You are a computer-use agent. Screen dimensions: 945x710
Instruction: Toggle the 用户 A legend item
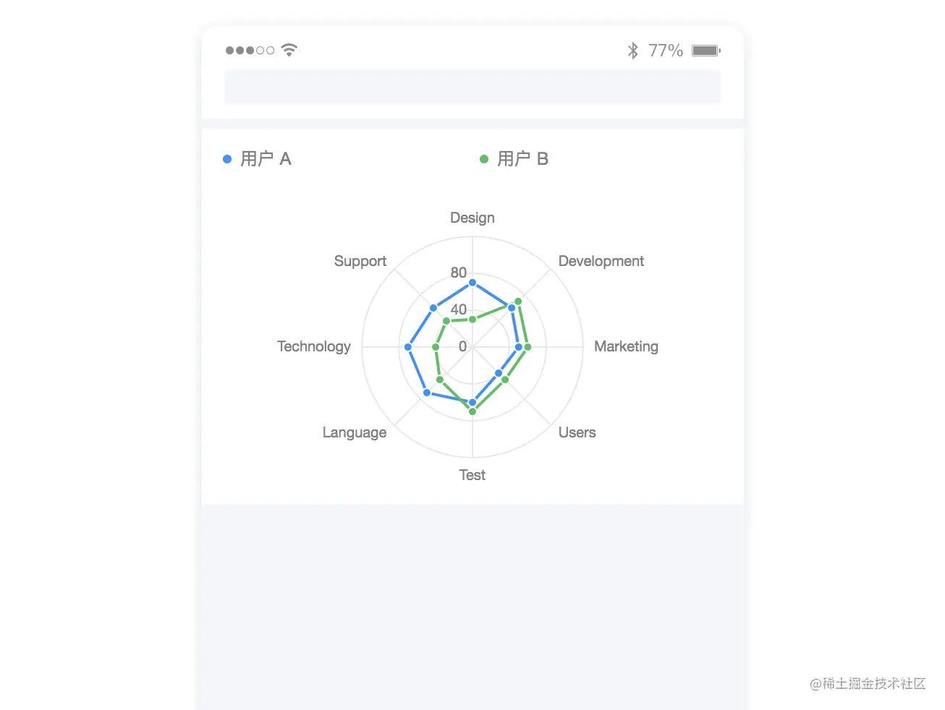(257, 159)
